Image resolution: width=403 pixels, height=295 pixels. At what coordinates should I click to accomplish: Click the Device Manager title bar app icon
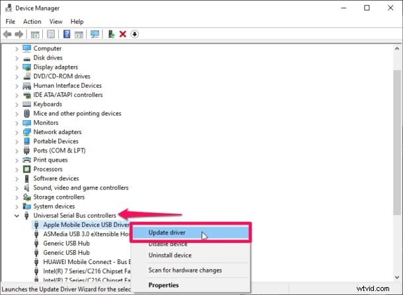click(x=8, y=8)
